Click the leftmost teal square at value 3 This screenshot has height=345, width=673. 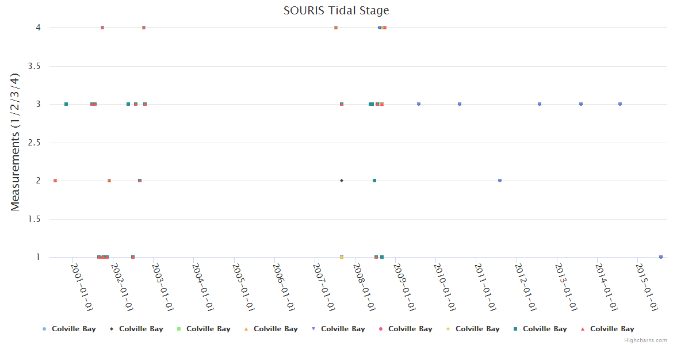[x=66, y=104]
